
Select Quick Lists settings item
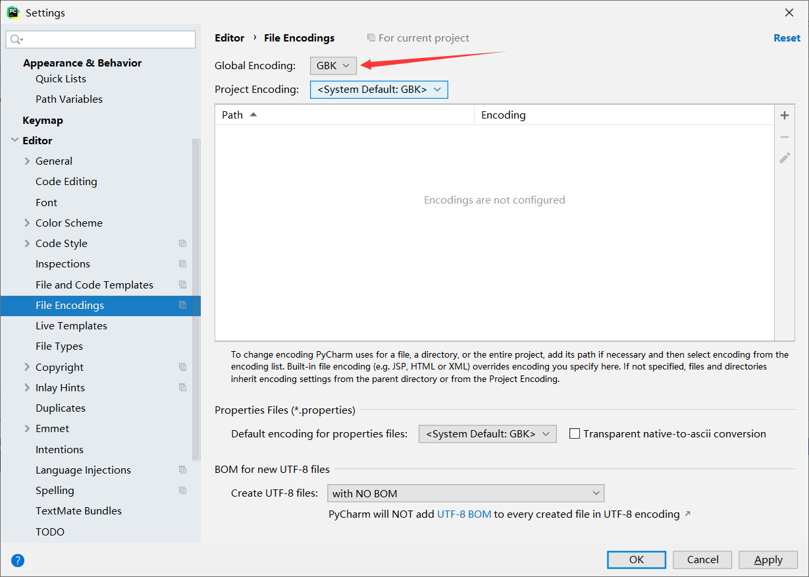click(x=61, y=78)
